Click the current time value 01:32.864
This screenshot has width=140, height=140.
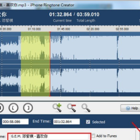pos(60,14)
